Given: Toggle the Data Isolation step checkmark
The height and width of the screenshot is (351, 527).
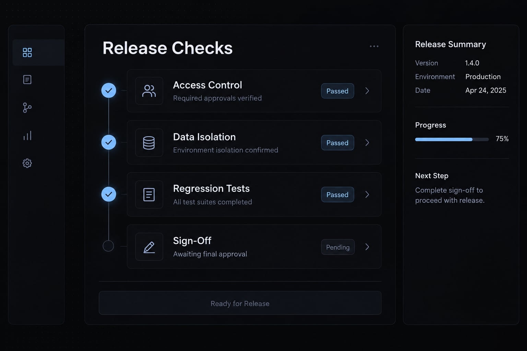Looking at the screenshot, I should (109, 142).
